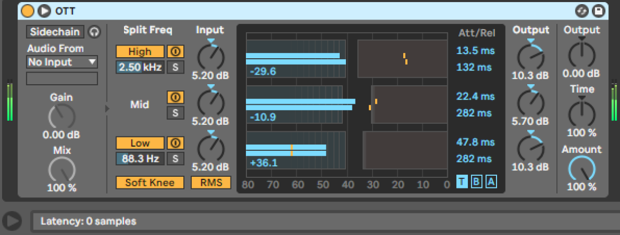Viewport: 620px width, 235px height.
Task: Click the Mid band Input knob
Action: pyautogui.click(x=211, y=102)
